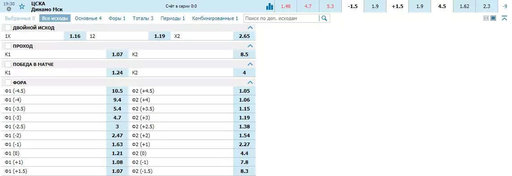Click the play icon under 19:30
Image resolution: width=512 pixels, height=176 pixels.
coord(9,9)
